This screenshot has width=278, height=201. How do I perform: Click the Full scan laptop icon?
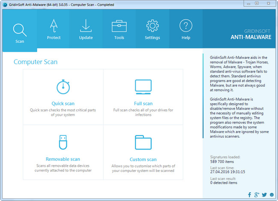143,87
